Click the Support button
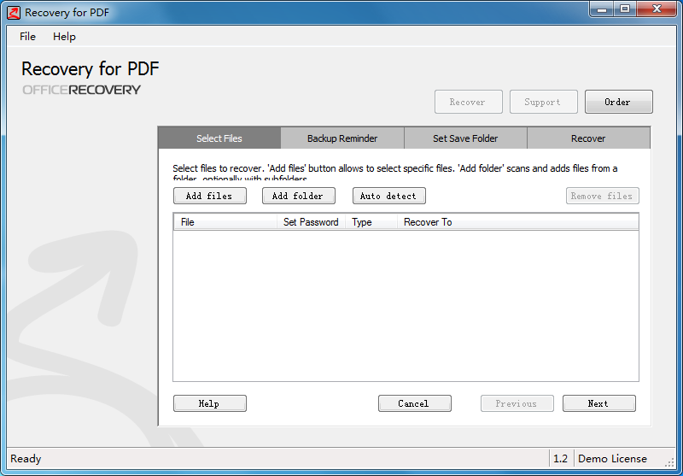683x476 pixels. [544, 102]
